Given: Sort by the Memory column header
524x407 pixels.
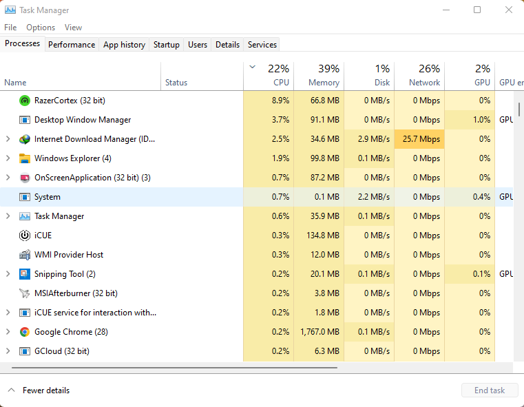Looking at the screenshot, I should pyautogui.click(x=319, y=76).
